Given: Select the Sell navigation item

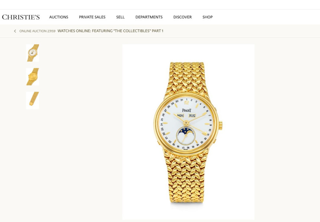Looking at the screenshot, I should click(x=121, y=17).
